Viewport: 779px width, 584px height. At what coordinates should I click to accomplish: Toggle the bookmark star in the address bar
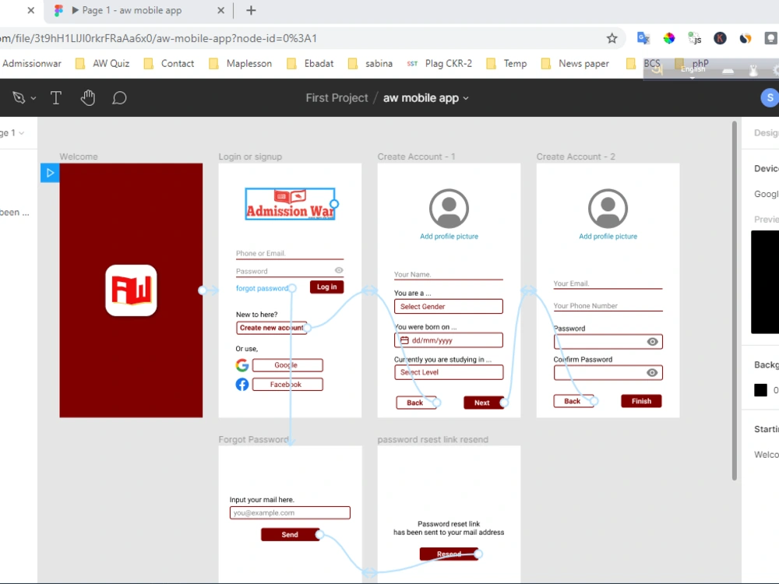(612, 37)
